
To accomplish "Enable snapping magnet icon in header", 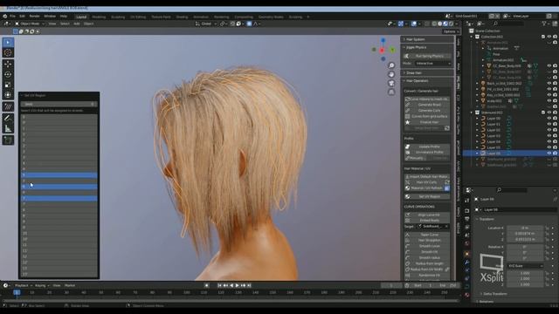I will [232, 24].
